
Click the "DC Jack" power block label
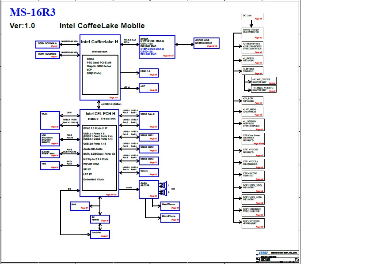pyautogui.click(x=247, y=15)
